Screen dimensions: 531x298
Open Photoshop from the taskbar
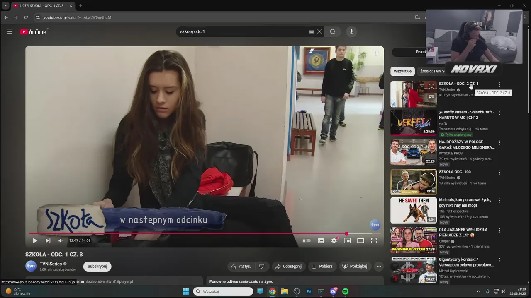[309, 291]
